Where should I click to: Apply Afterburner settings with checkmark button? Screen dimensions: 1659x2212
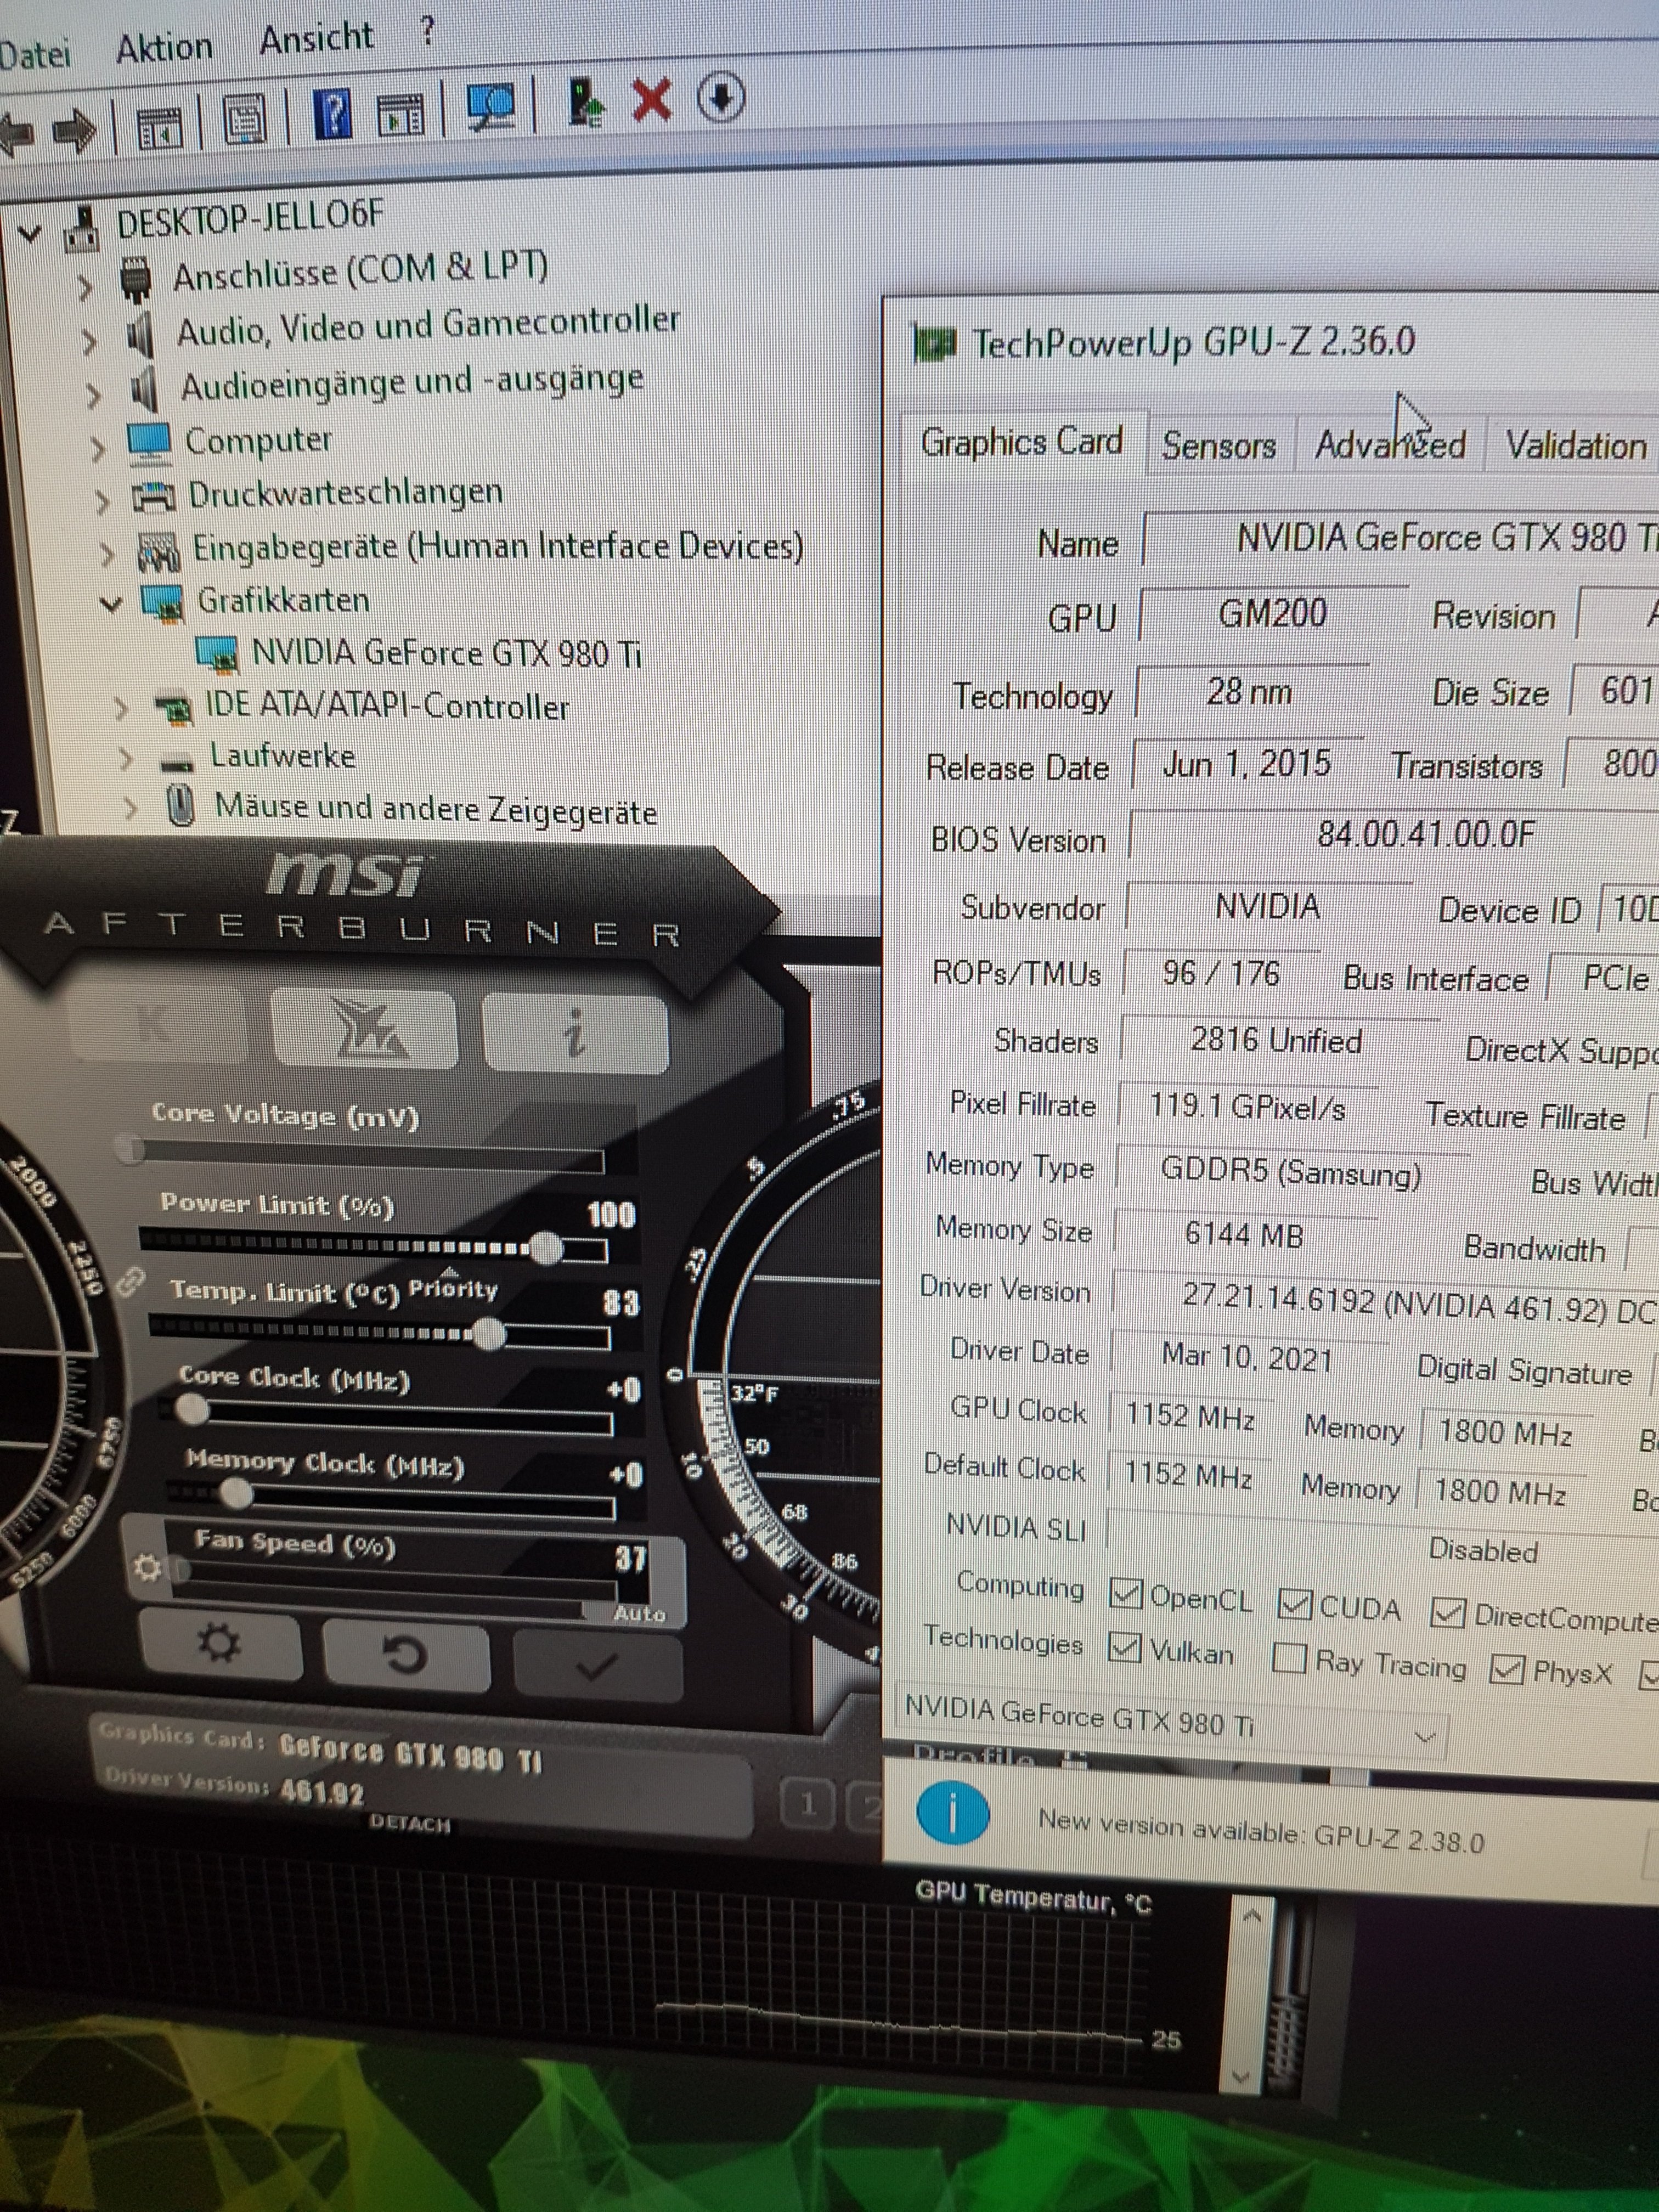597,1665
